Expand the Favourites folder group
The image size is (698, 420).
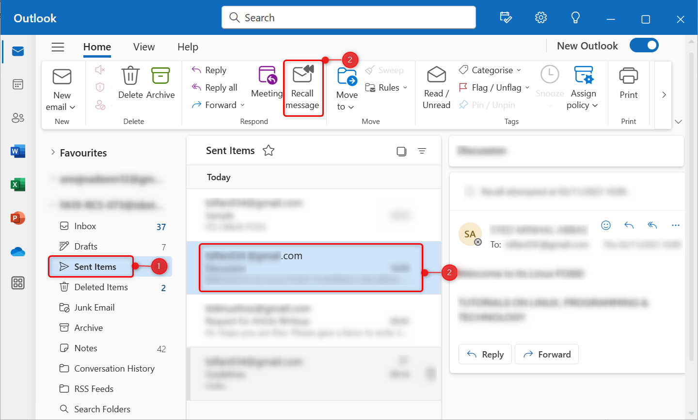click(x=53, y=153)
